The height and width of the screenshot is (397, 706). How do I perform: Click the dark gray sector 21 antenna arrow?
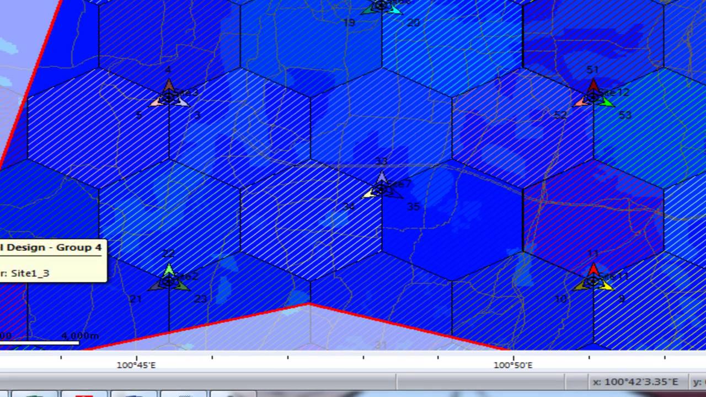[156, 286]
